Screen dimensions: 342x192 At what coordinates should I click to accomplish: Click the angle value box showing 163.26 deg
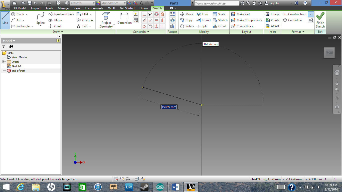click(x=210, y=44)
